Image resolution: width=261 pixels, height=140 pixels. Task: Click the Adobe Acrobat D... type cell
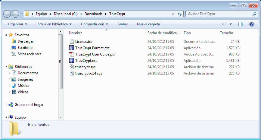[199, 54]
